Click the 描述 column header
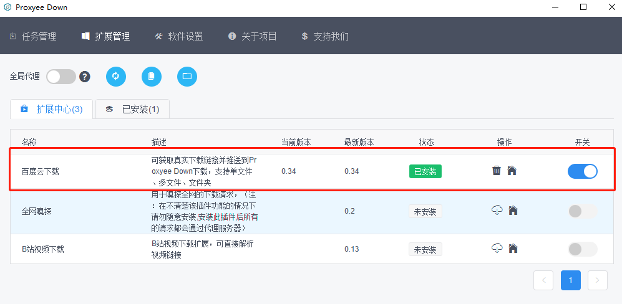 pos(158,142)
